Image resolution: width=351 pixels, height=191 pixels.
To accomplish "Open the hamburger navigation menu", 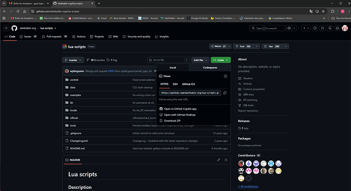I will 6,28.
